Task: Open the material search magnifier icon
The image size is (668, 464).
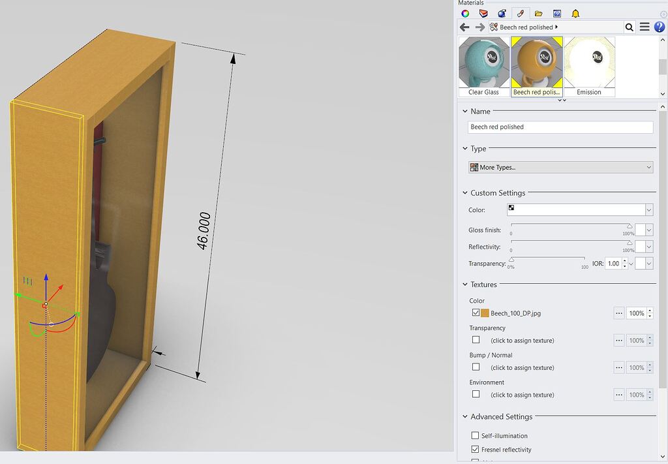Action: click(629, 27)
